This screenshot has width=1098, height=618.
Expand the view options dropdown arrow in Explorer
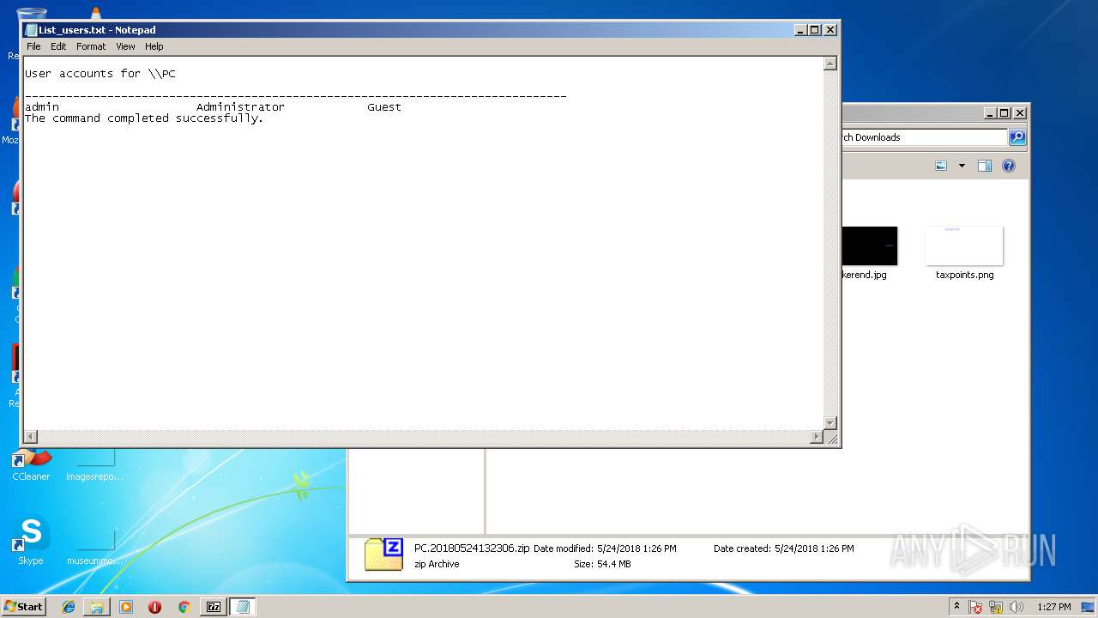pyautogui.click(x=962, y=166)
